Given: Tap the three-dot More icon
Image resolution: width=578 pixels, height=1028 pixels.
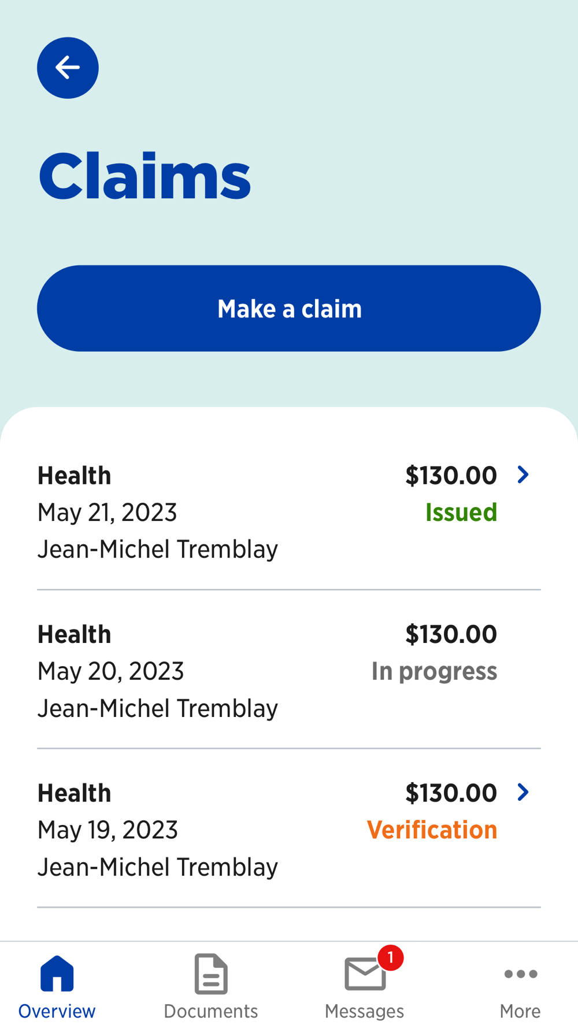Looking at the screenshot, I should coord(520,974).
